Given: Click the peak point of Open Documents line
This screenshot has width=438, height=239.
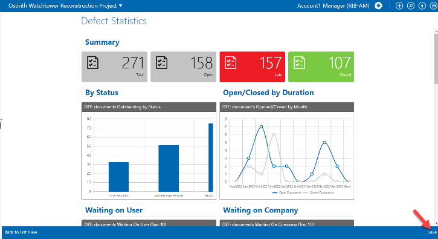Looking at the screenshot, I should click(262, 127).
